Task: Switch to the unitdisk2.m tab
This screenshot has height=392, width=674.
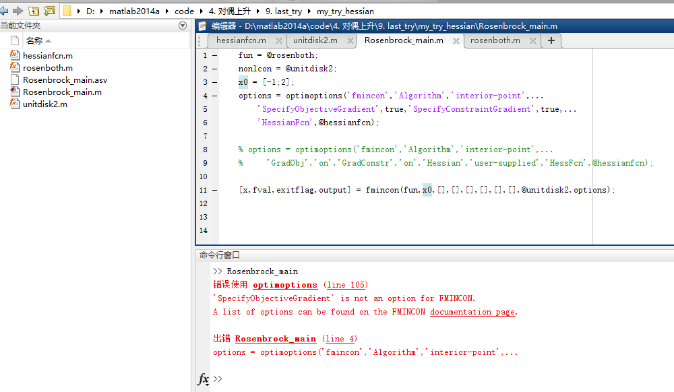Action: pyautogui.click(x=315, y=40)
